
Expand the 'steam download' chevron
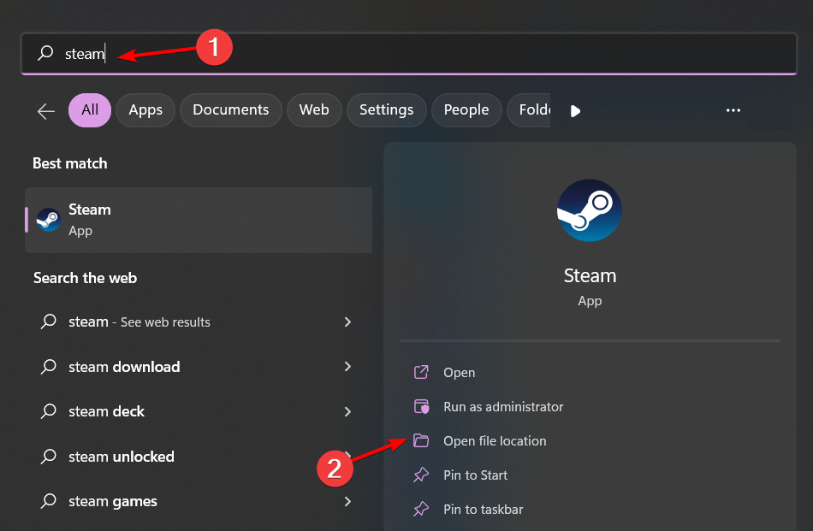(347, 367)
